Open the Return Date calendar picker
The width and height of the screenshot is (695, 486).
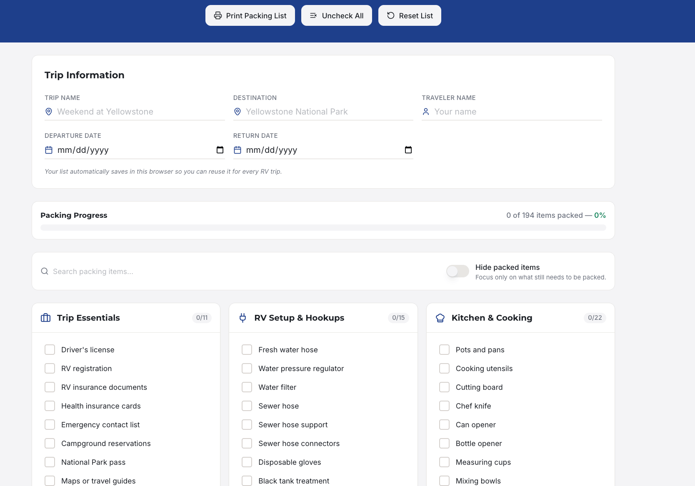pyautogui.click(x=408, y=150)
